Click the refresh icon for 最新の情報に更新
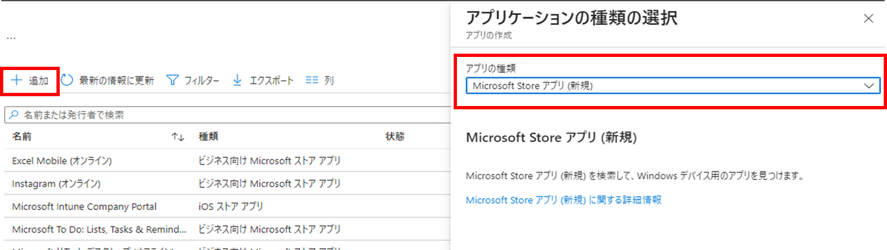887x250 pixels. (68, 80)
